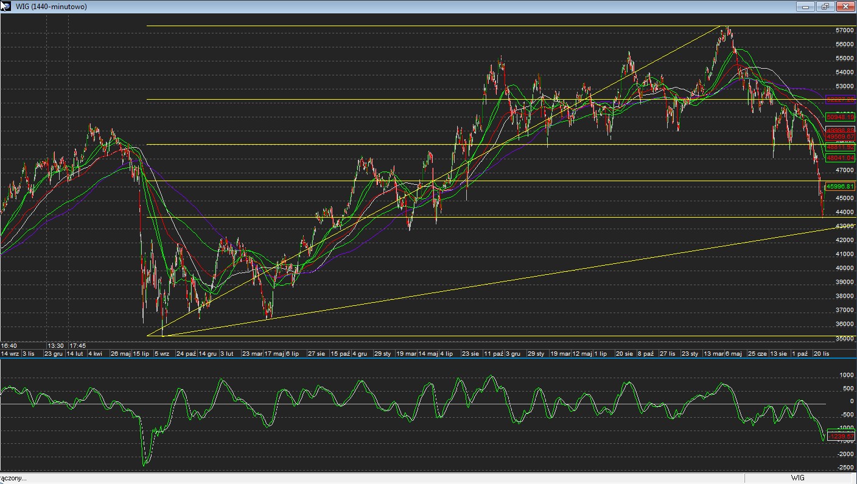Click the -1239.57 oscillator value label
The width and height of the screenshot is (857, 484).
click(841, 437)
